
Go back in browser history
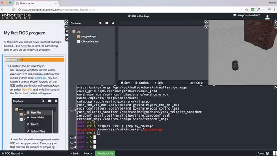click(2, 10)
